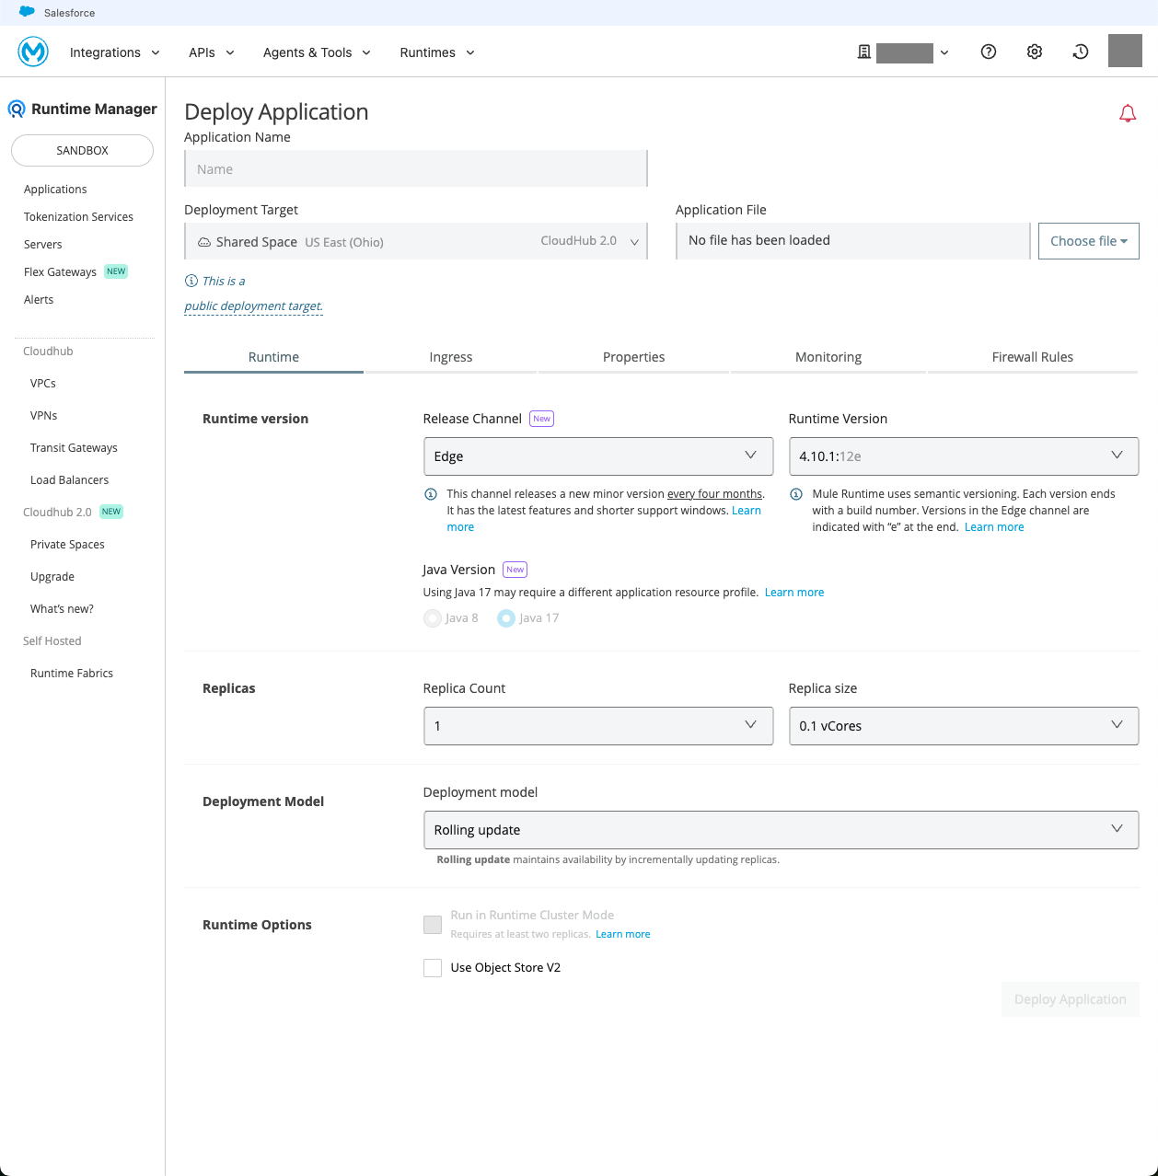Screen dimensions: 1158x1176
Task: Open the Choose file dropdown button
Action: click(x=1089, y=241)
